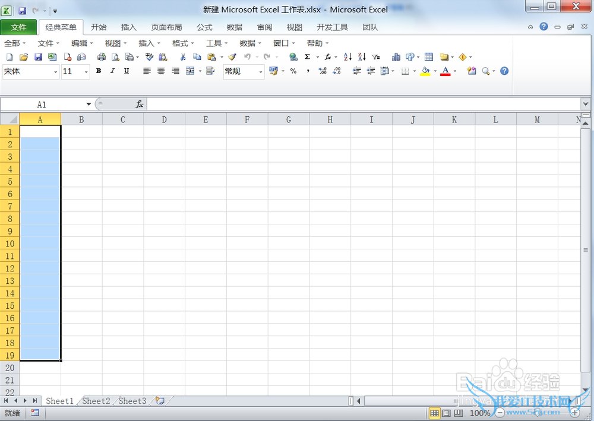This screenshot has height=421, width=594.
Task: Open the 文件 green File tab
Action: [18, 27]
